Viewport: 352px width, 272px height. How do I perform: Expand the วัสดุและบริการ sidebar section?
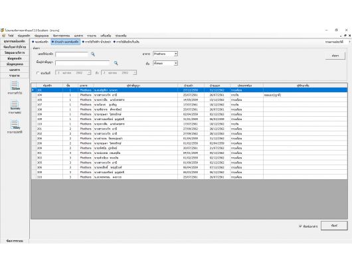15,52
